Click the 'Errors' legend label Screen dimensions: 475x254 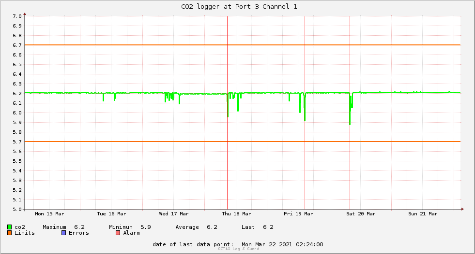[x=79, y=233]
